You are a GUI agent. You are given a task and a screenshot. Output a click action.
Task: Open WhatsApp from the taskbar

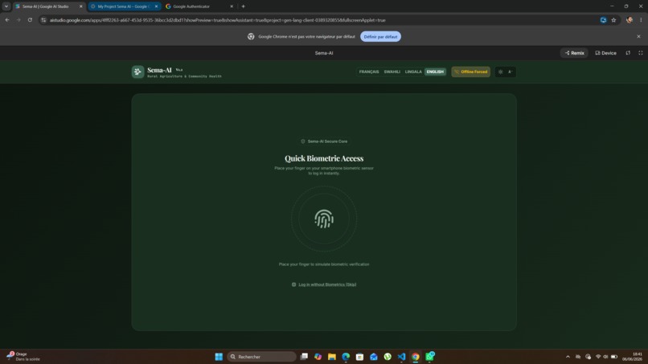pyautogui.click(x=430, y=356)
